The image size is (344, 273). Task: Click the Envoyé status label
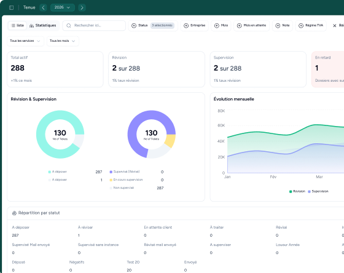(x=190, y=262)
